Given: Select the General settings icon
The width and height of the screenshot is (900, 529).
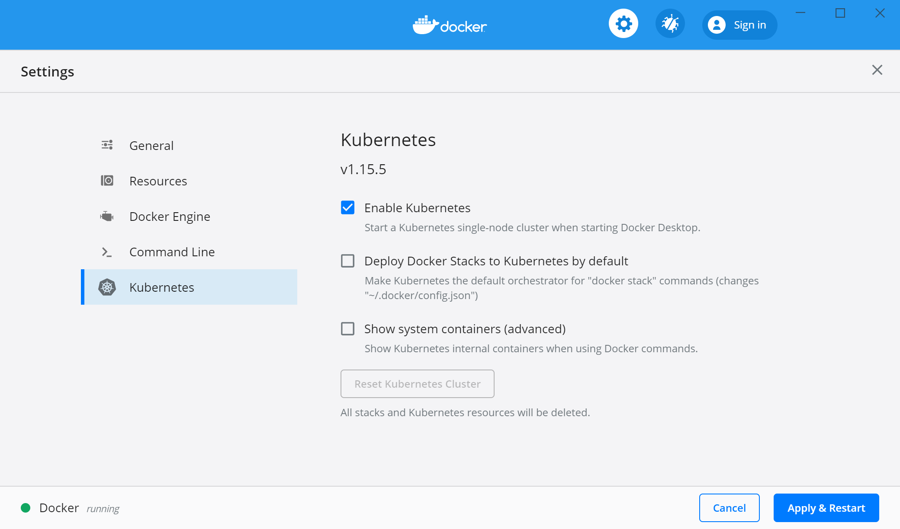Looking at the screenshot, I should point(107,146).
